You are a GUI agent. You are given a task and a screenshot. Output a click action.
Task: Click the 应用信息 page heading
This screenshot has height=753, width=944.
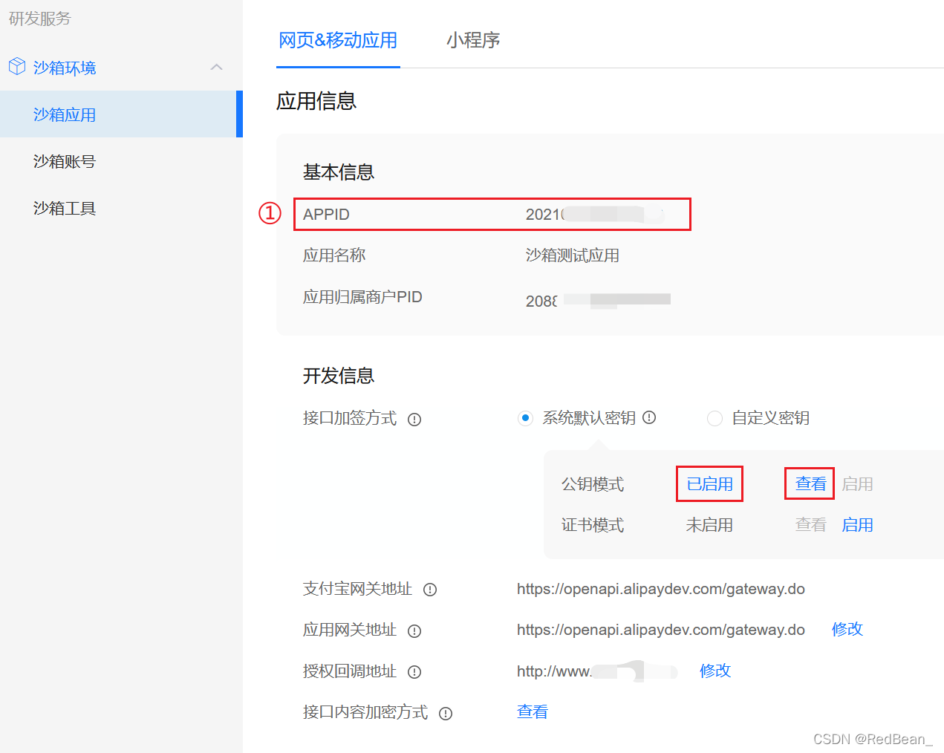(316, 101)
